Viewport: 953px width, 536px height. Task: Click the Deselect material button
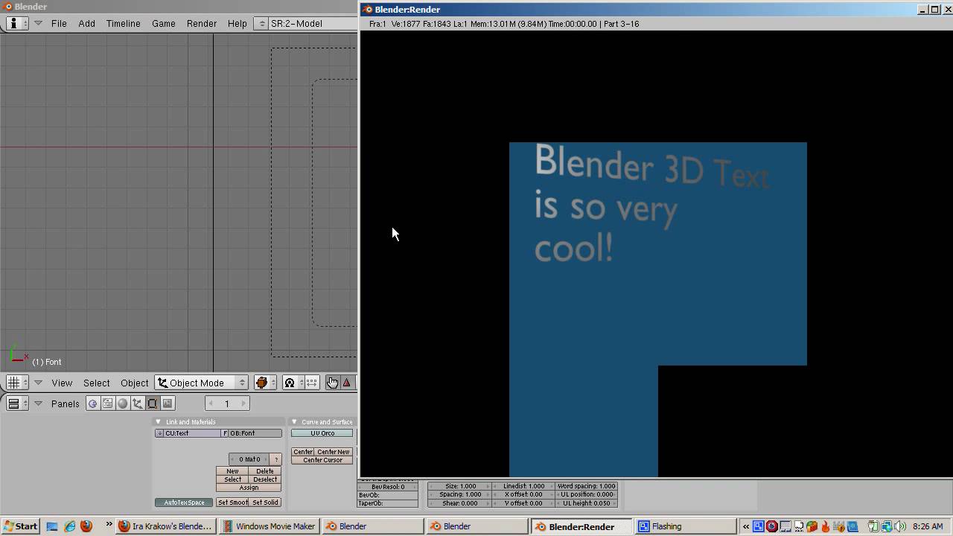coord(265,479)
